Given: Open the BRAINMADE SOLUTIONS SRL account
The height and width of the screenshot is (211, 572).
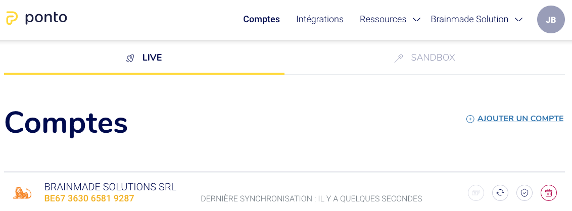Looking at the screenshot, I should tap(110, 187).
